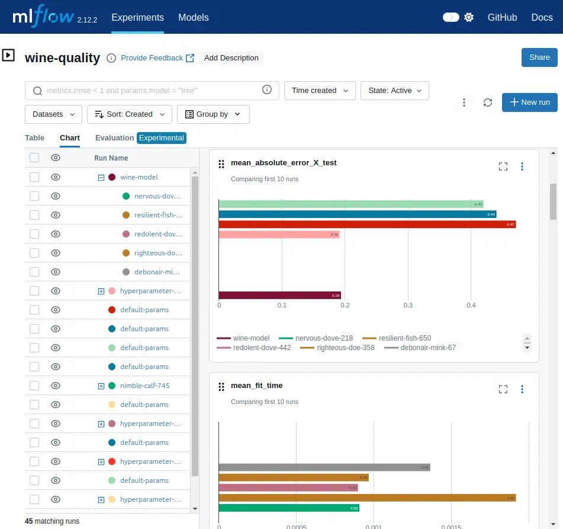The width and height of the screenshot is (563, 529).
Task: Switch to the Table tab
Action: tap(34, 137)
